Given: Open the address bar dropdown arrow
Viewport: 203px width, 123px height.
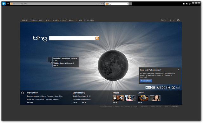Looking at the screenshot, I should [101, 4].
